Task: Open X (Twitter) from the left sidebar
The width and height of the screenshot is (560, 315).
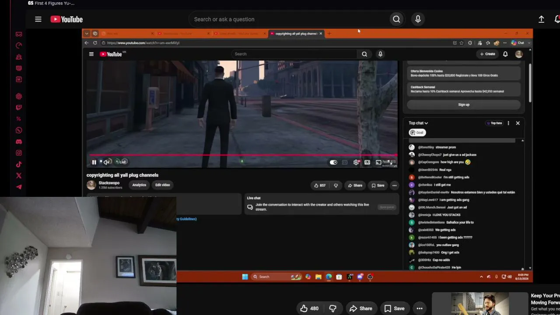Action: point(19,176)
